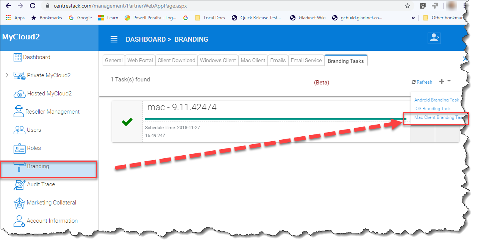Open the Marketing Collateral web icon
The width and height of the screenshot is (478, 245).
pyautogui.click(x=19, y=203)
